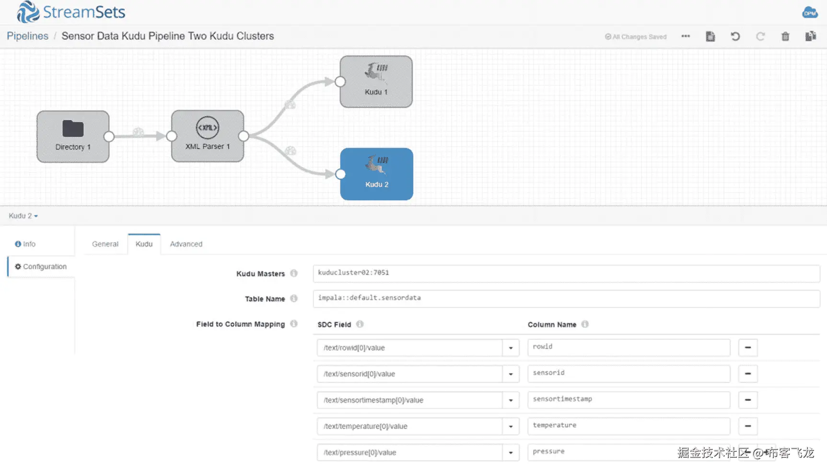Remove the sensortimestamp mapping row
Viewport: 827px width, 472px height.
click(748, 400)
